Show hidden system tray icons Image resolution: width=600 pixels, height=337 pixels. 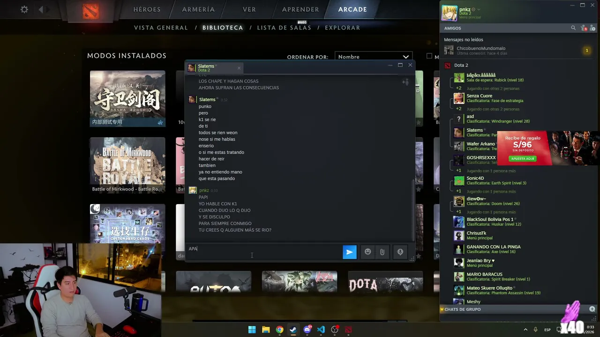[525, 330]
